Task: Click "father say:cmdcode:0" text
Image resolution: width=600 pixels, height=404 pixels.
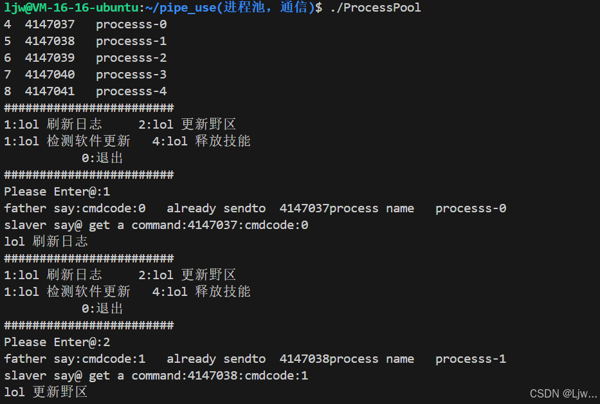Action: 75,208
